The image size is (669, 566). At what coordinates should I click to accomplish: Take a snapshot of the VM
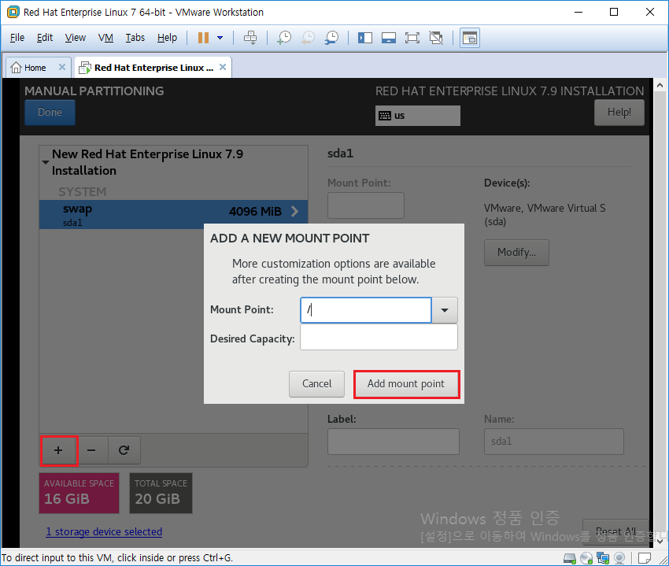(283, 38)
